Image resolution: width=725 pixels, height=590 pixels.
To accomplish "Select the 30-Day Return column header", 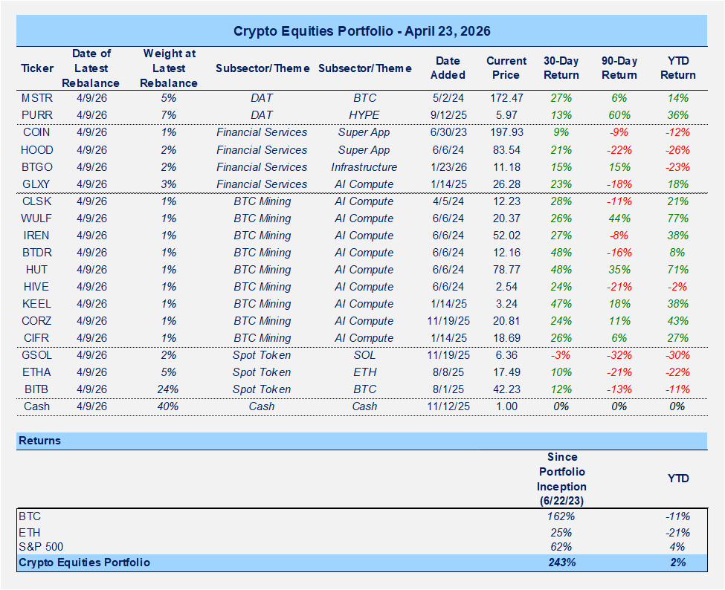I will point(561,68).
